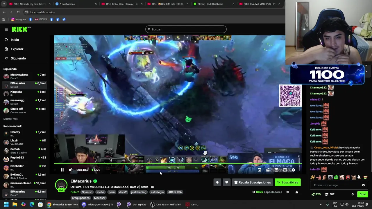Viewport: 372px width, 209px height.
Task: Click the video progress bar
Action: [x=178, y=164]
